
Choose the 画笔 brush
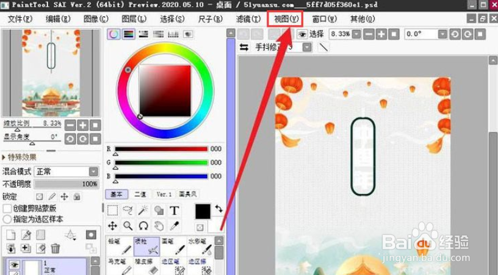173,246
